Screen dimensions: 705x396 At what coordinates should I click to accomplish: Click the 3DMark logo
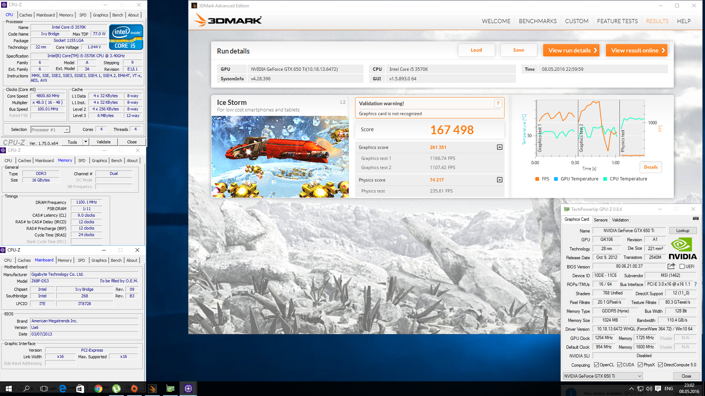[228, 20]
